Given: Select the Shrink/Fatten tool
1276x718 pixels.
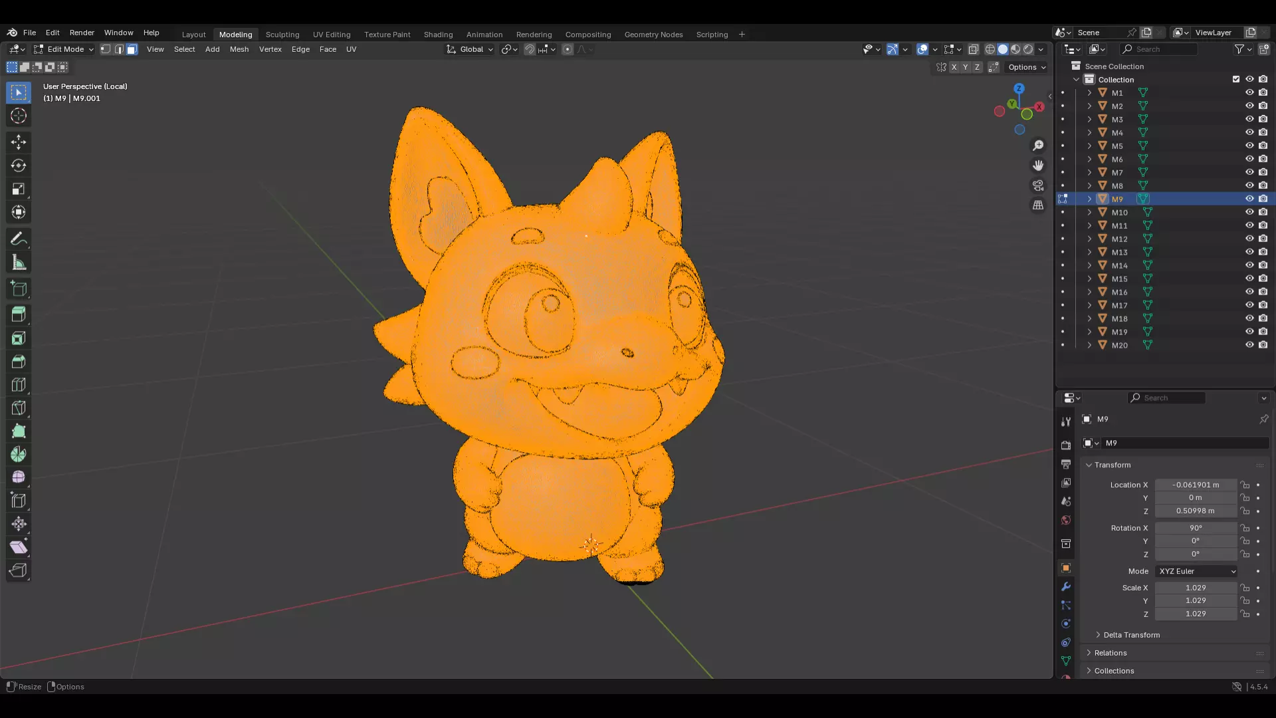Looking at the screenshot, I should tap(19, 524).
